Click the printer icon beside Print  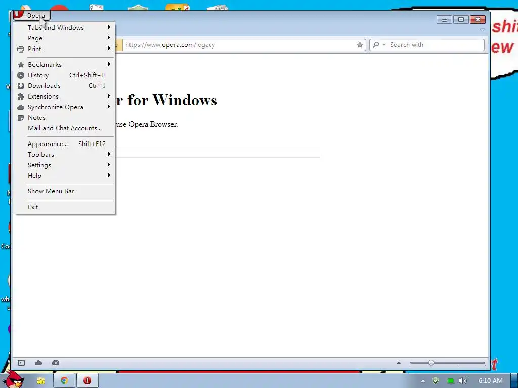pyautogui.click(x=20, y=49)
